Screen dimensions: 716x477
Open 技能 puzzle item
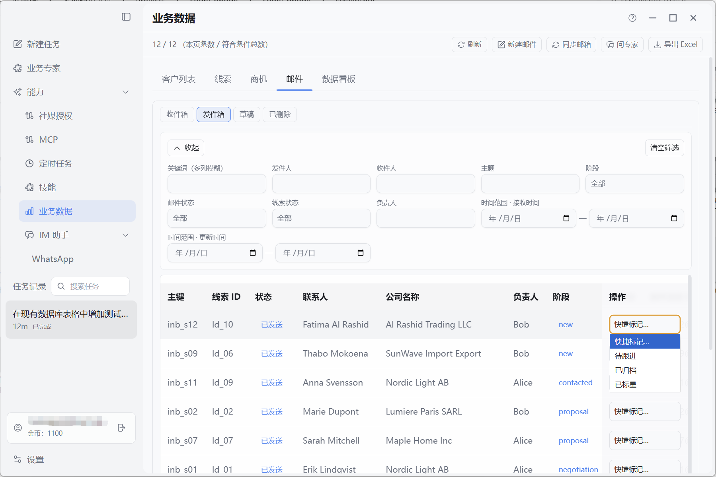point(77,187)
